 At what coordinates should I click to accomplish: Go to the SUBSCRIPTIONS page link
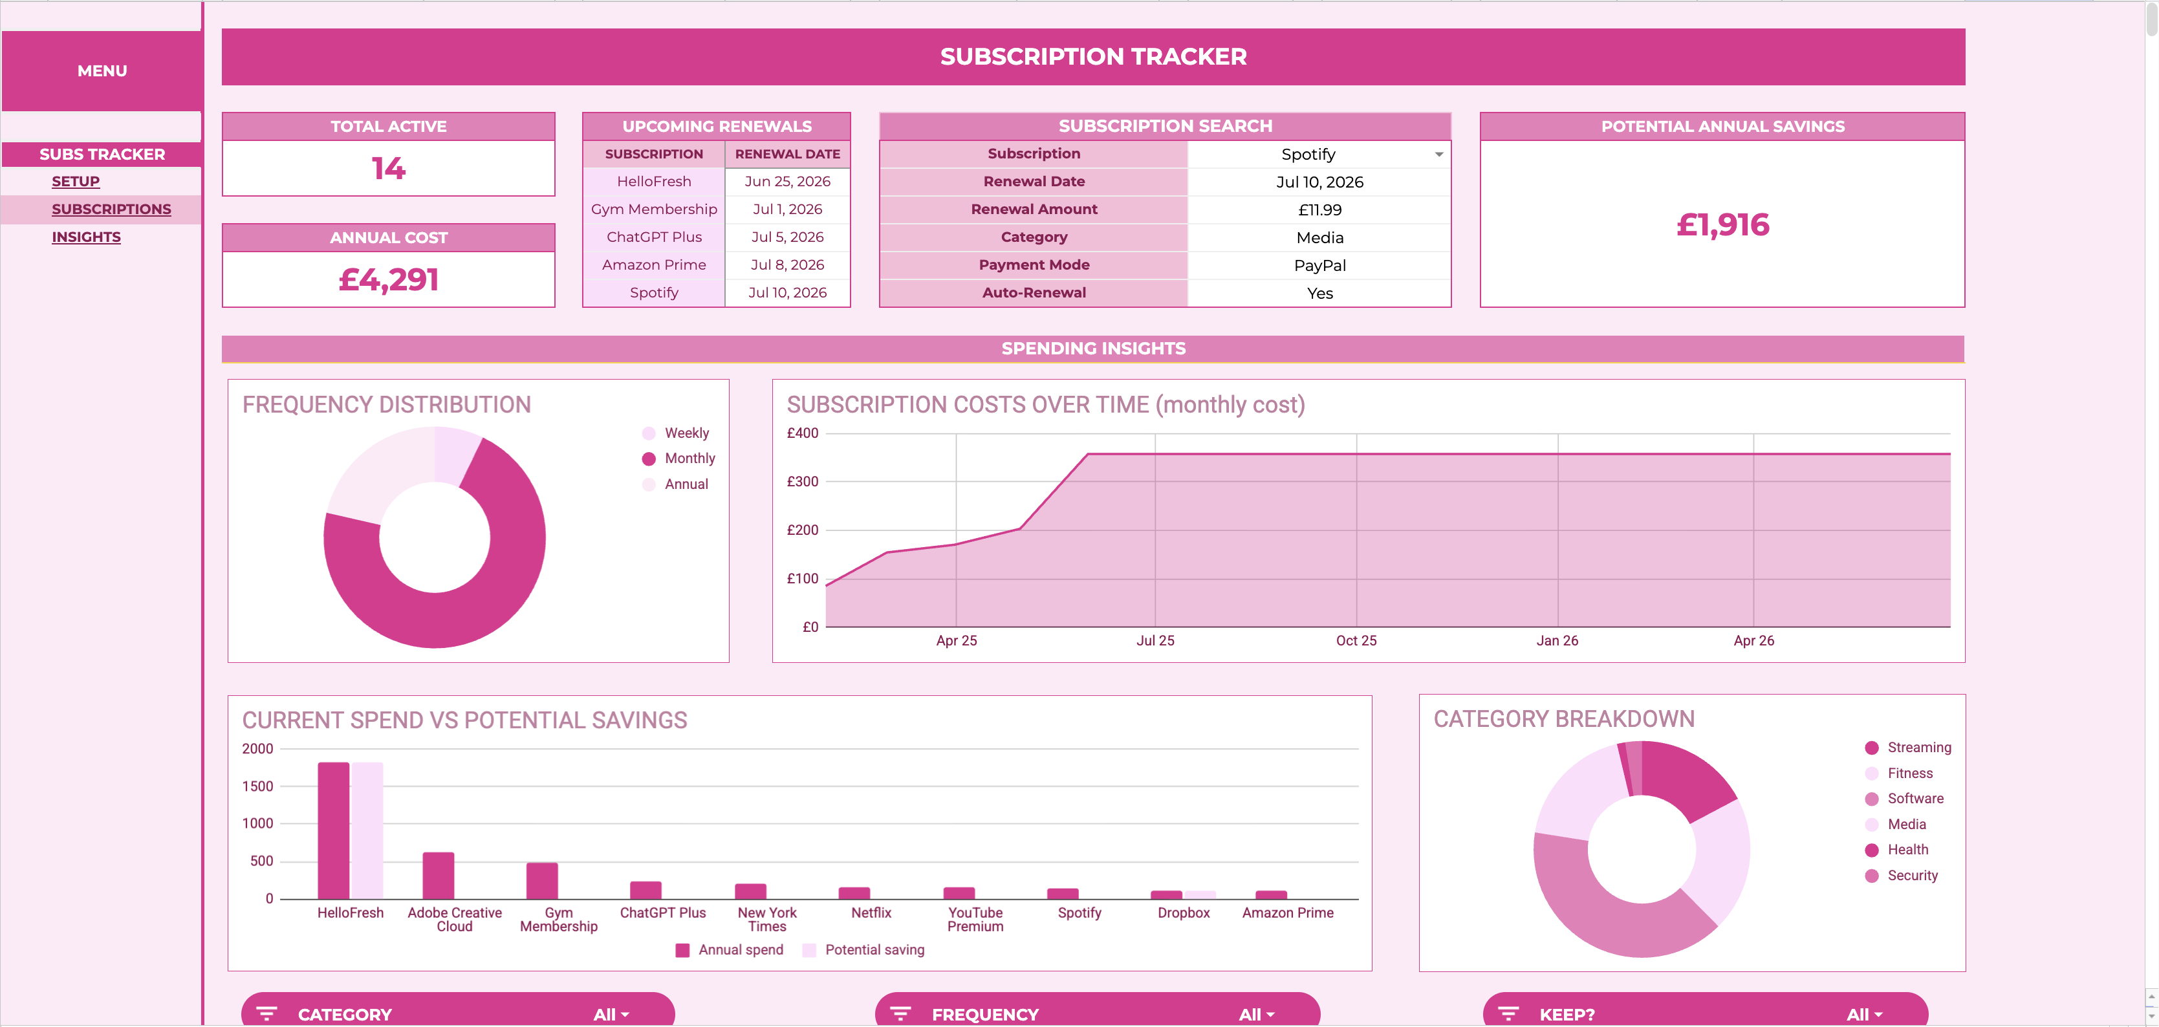coord(111,209)
